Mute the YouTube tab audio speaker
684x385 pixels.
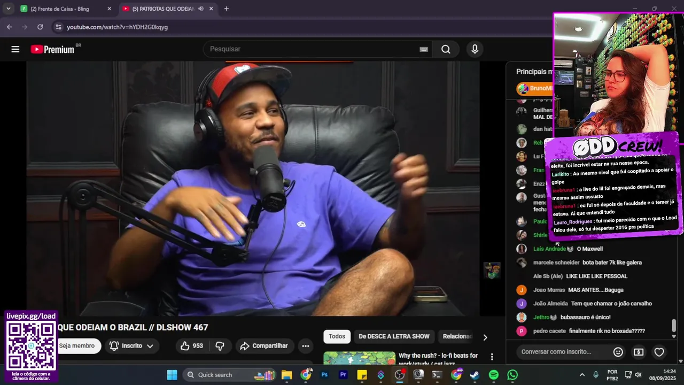201,9
